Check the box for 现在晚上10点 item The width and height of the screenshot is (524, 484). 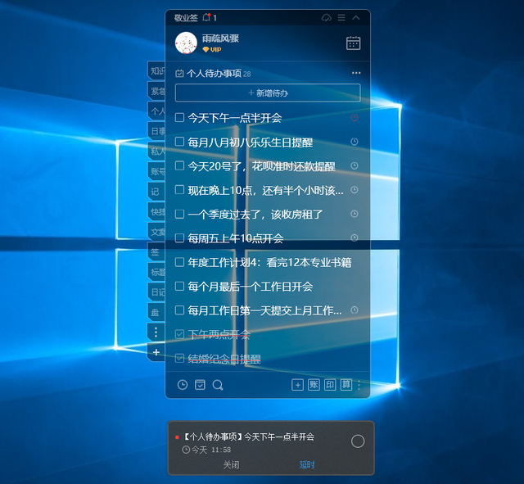179,190
